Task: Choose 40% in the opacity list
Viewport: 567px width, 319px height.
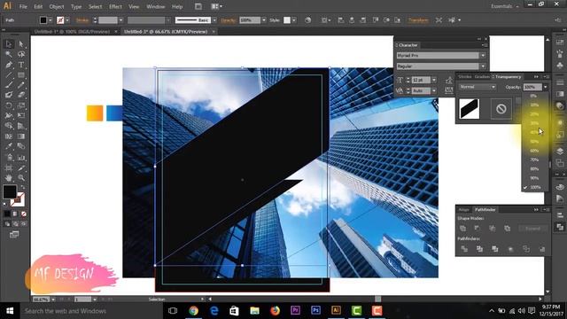Action: coord(535,132)
